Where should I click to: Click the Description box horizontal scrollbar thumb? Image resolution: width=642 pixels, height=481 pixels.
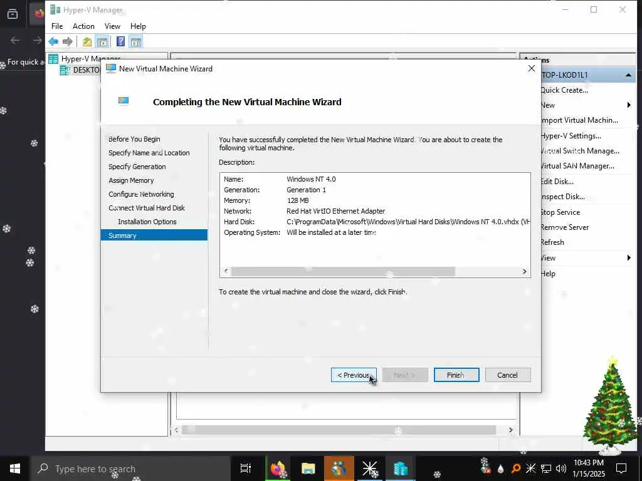point(343,272)
